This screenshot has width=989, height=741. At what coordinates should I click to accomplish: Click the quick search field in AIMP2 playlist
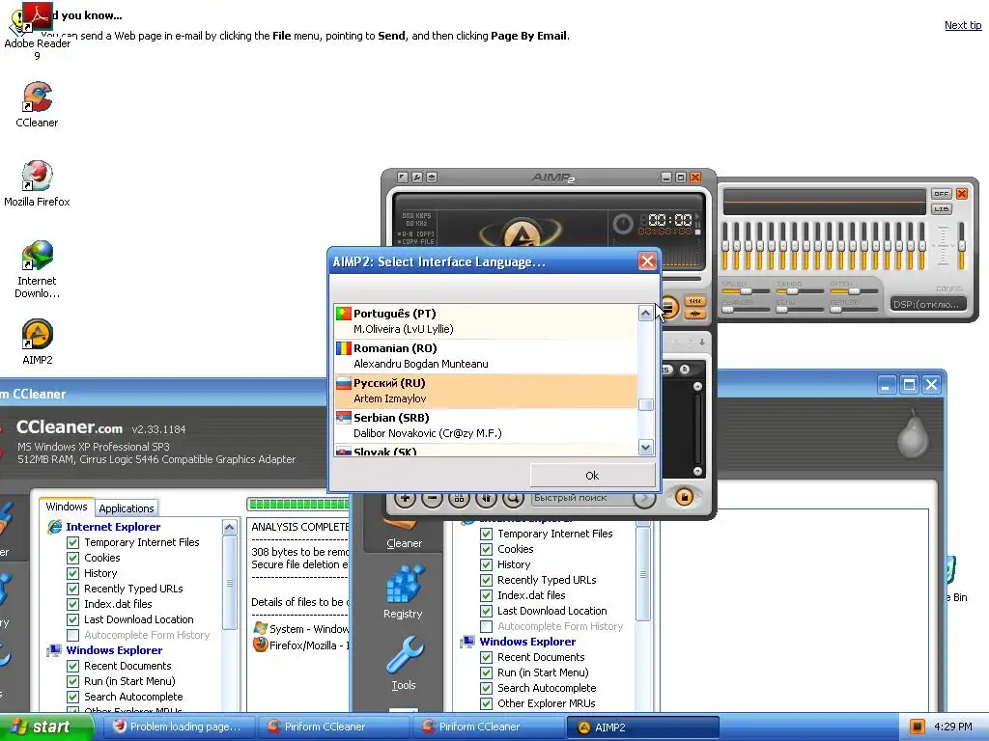[x=581, y=498]
